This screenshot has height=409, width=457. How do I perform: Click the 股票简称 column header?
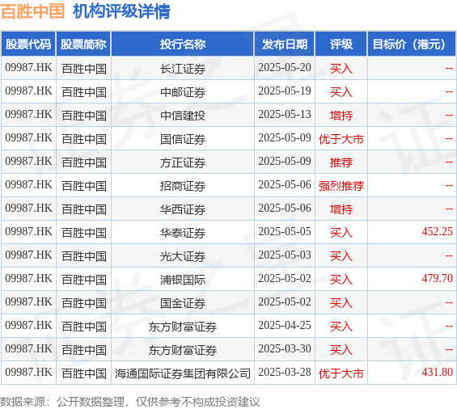point(83,44)
